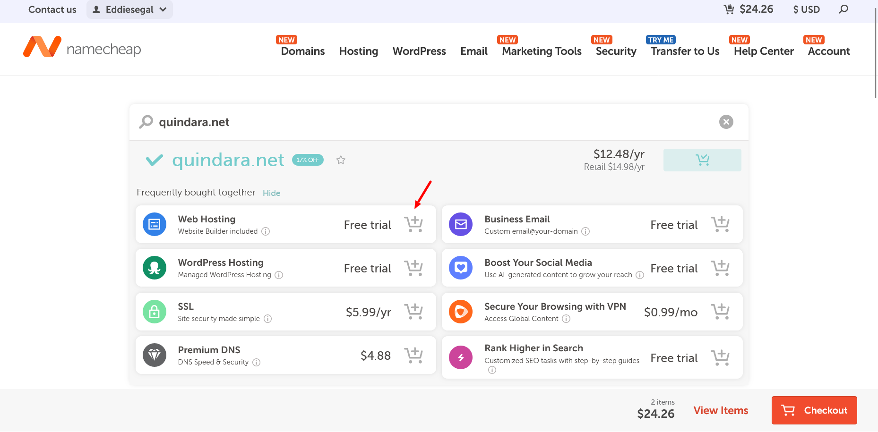878x432 pixels.
Task: Open the cart showing $24.26 in top bar
Action: (749, 9)
